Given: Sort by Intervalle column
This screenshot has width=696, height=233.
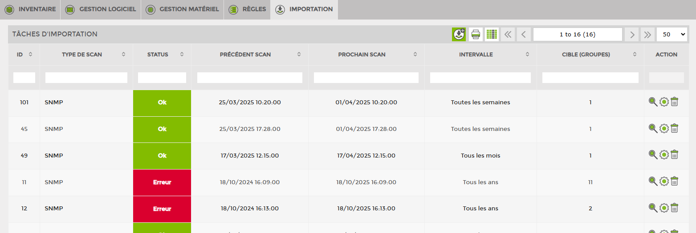Looking at the screenshot, I should point(527,55).
